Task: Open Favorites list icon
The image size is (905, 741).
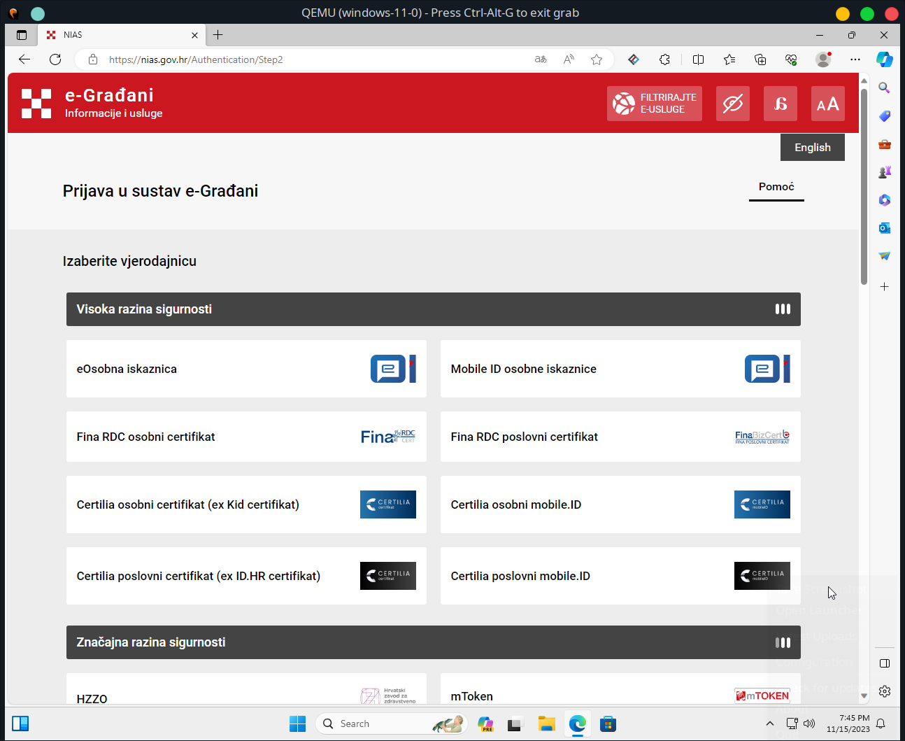Action: 729,59
